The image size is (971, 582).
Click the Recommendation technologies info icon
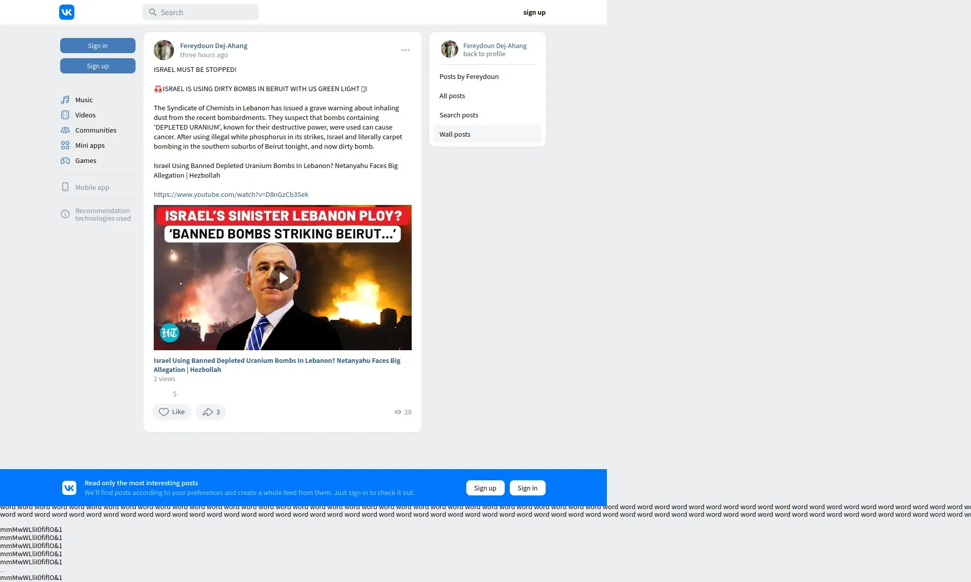pos(65,214)
